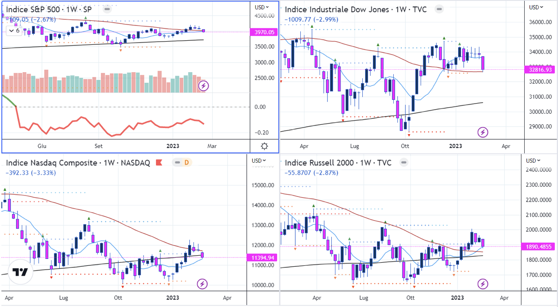Click the 10000.00 price level on Nasdaq axis
This screenshot has height=307, width=558.
263,285
